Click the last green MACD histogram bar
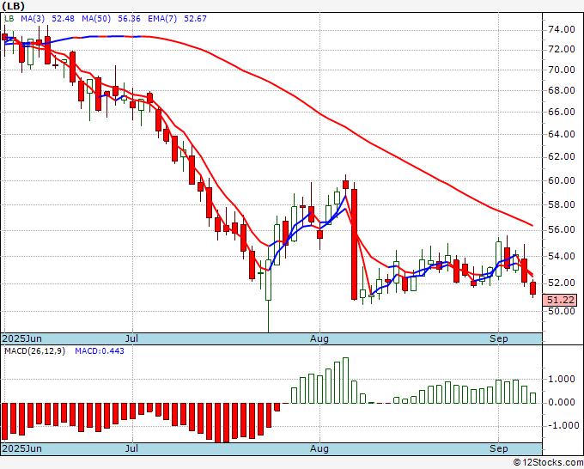 pyautogui.click(x=533, y=398)
